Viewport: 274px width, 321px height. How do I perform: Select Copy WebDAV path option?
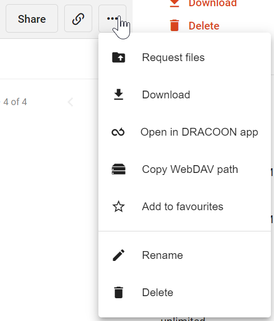click(184, 169)
